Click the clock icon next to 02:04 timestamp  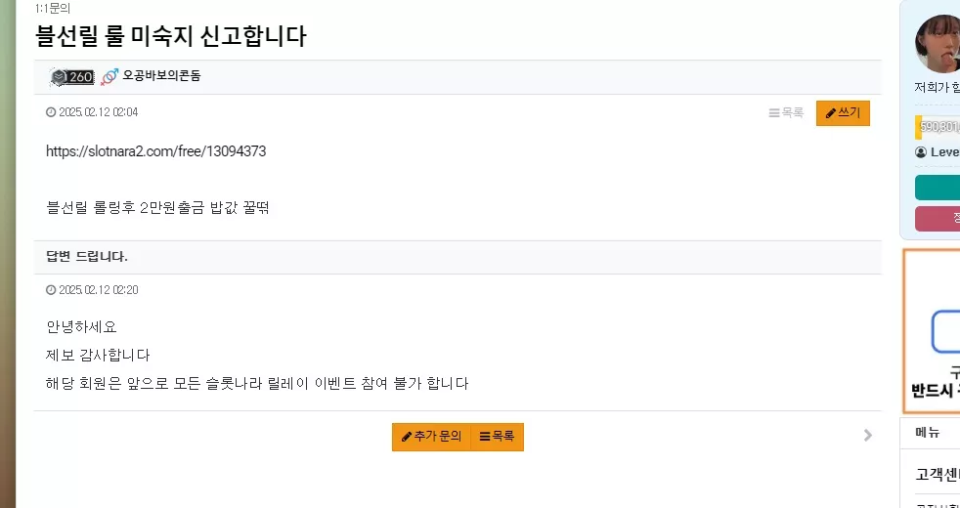point(51,112)
